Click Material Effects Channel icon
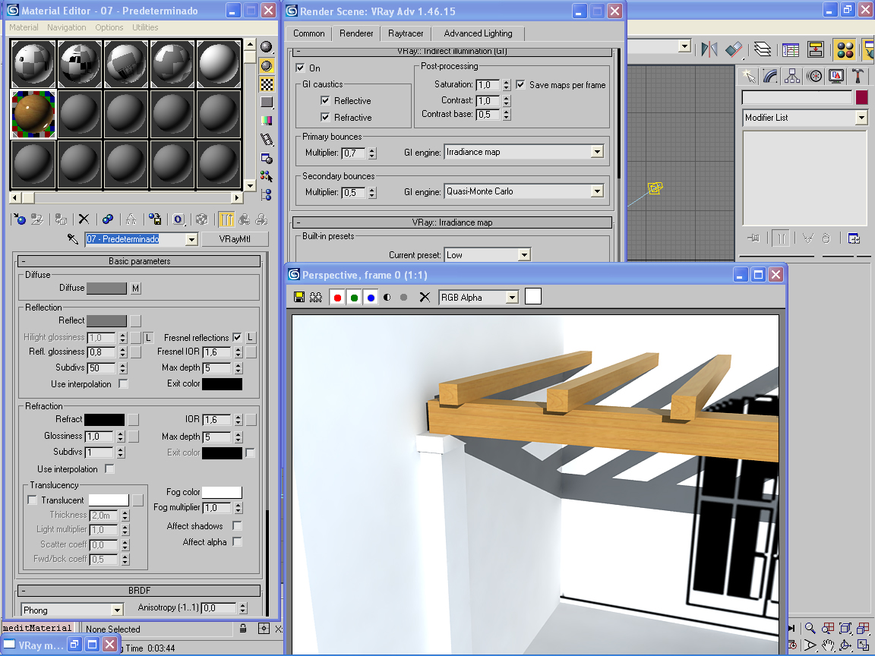Image resolution: width=875 pixels, height=656 pixels. point(178,219)
